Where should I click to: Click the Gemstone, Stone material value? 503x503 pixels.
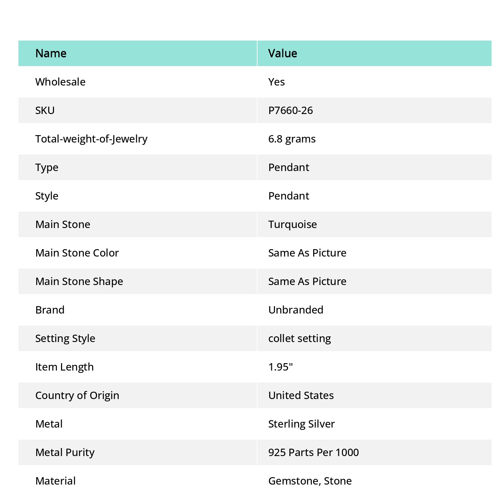pos(310,481)
